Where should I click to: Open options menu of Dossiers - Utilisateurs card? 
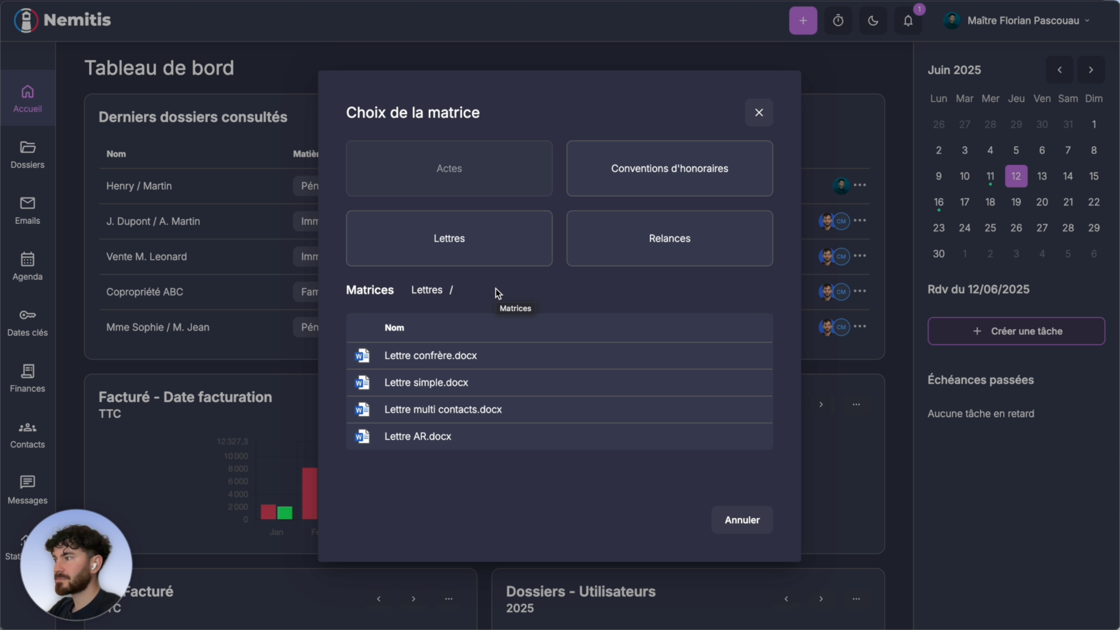pyautogui.click(x=856, y=599)
